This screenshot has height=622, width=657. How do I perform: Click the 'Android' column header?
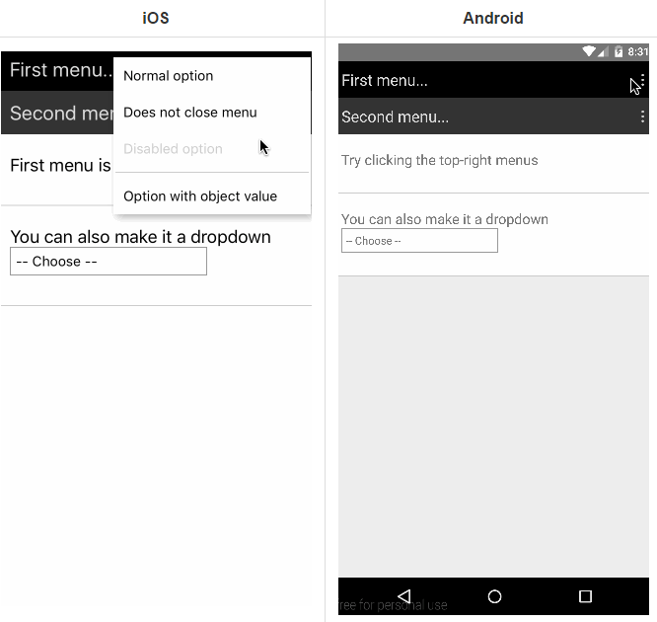(493, 18)
